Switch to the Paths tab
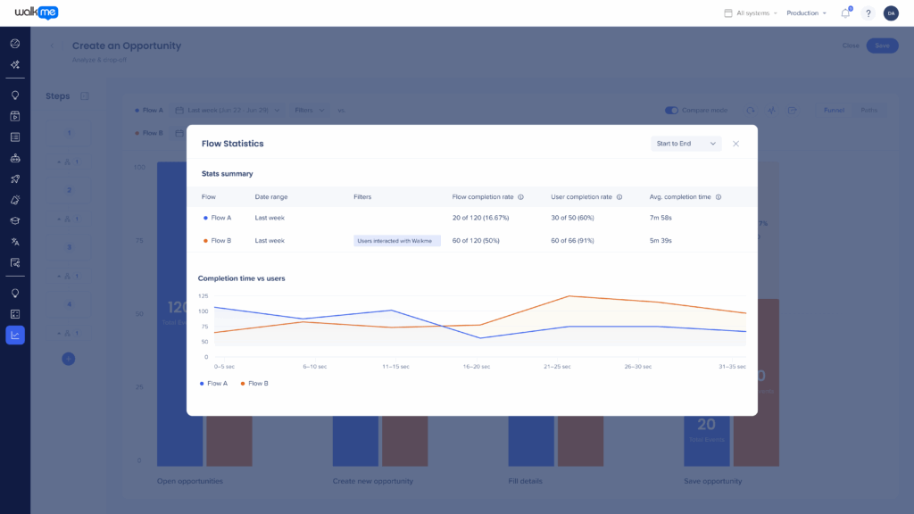 pos(868,110)
